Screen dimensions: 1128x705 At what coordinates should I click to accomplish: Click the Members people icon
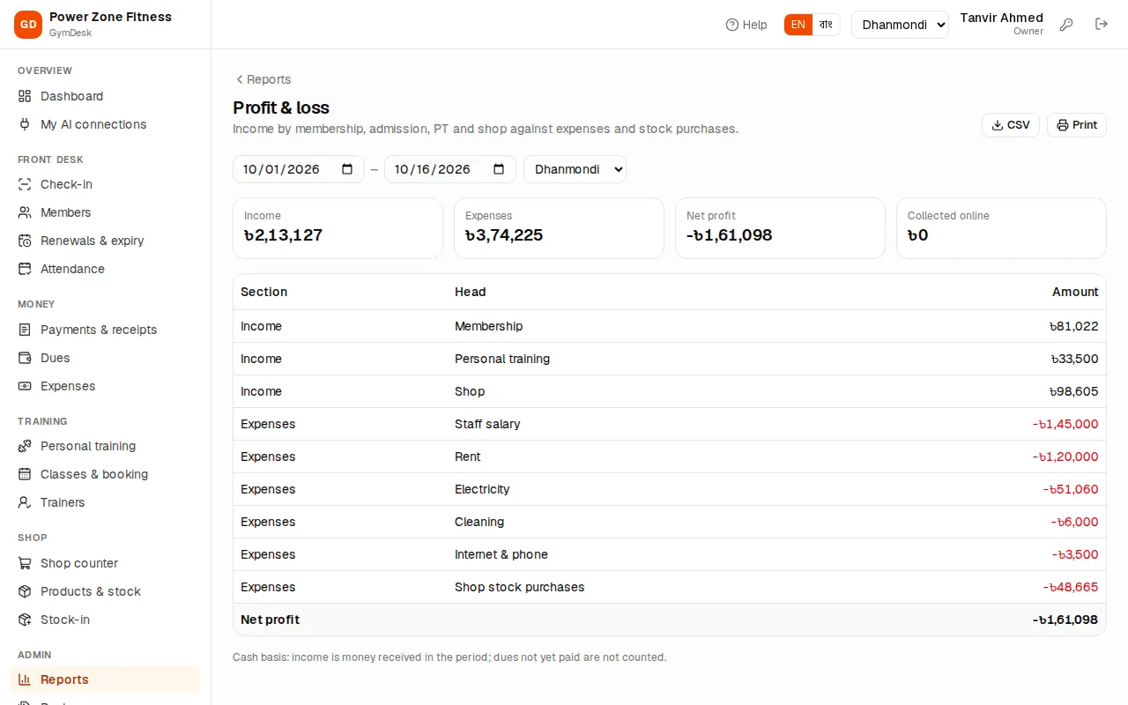click(x=25, y=212)
